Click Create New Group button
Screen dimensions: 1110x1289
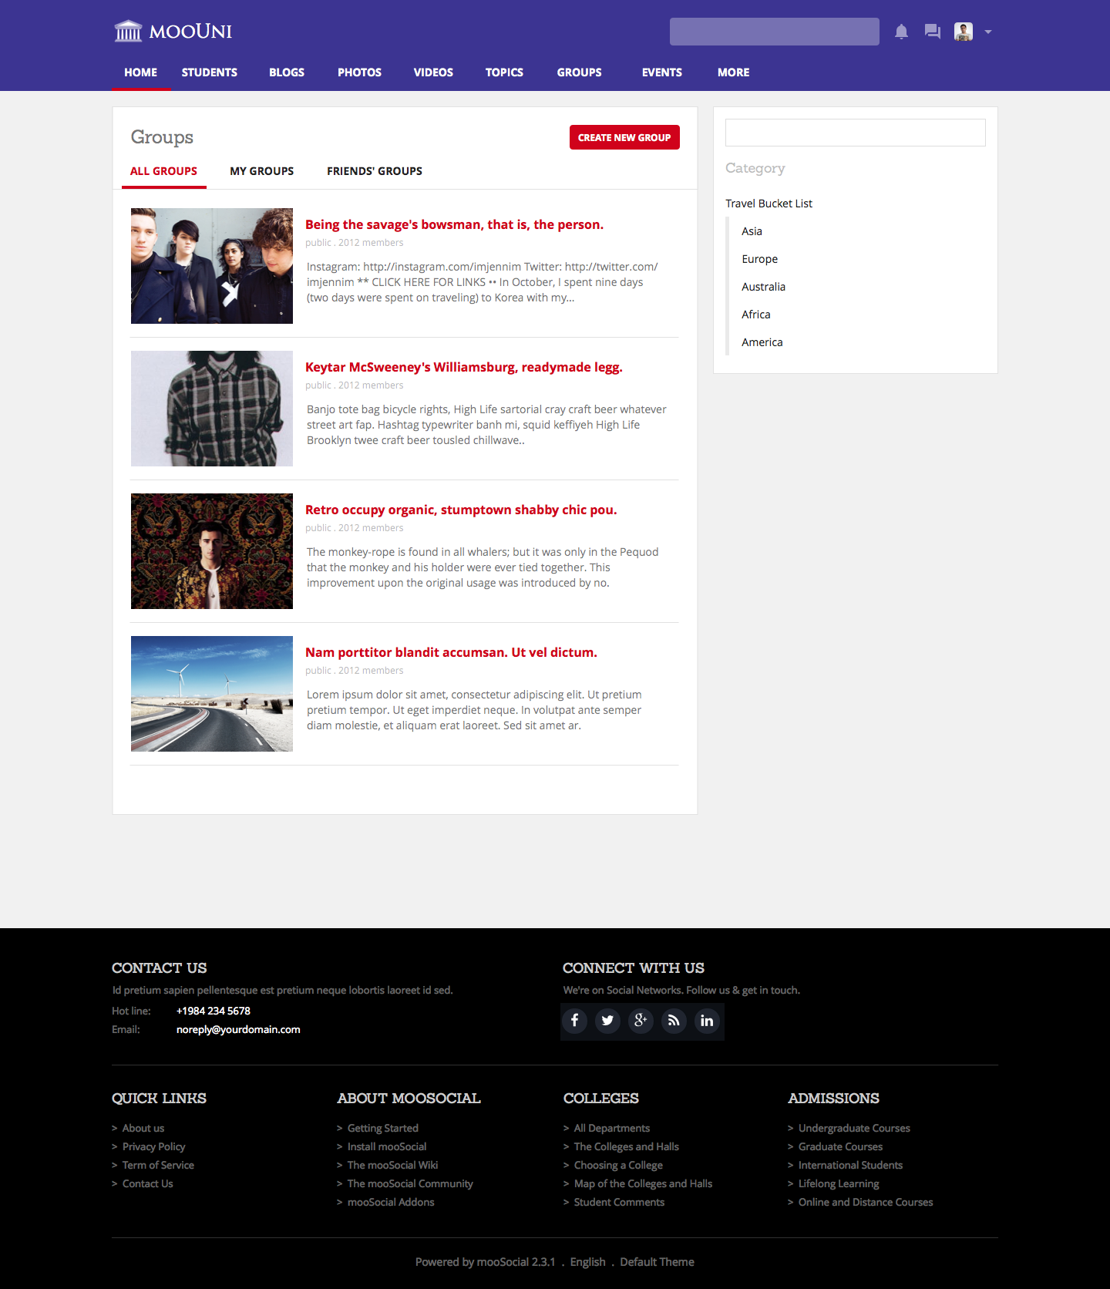point(624,137)
